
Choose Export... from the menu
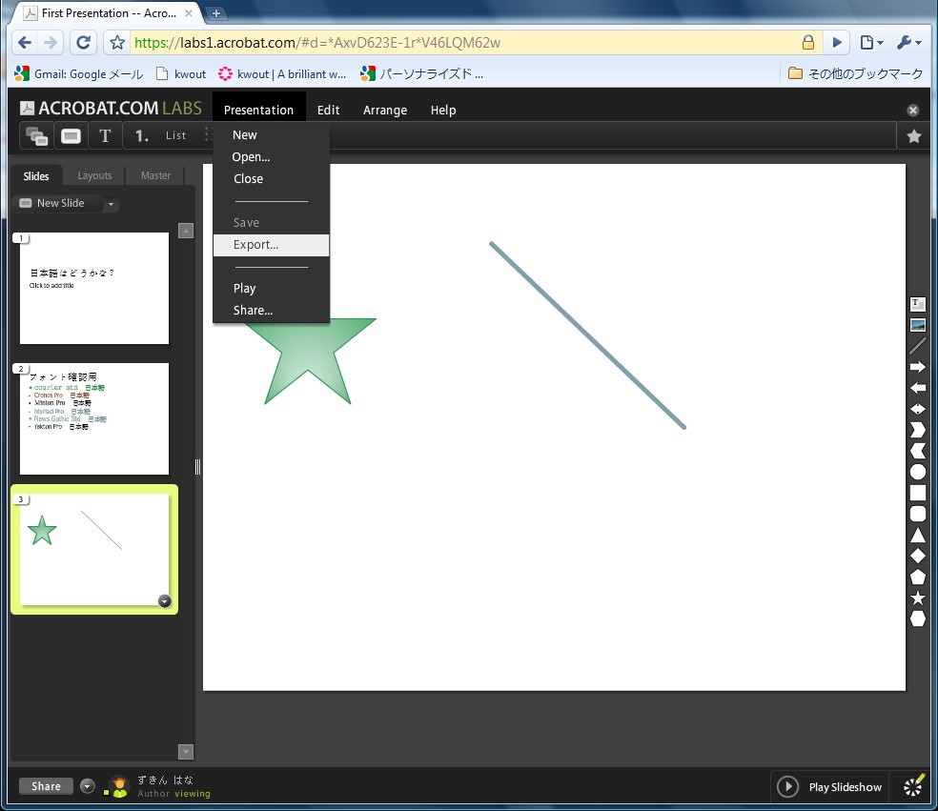tap(271, 245)
